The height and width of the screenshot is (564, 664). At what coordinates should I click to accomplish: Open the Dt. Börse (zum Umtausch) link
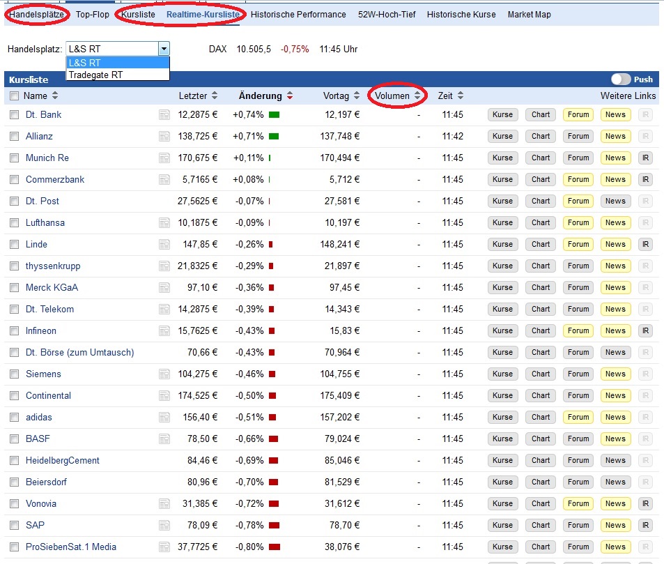[79, 353]
